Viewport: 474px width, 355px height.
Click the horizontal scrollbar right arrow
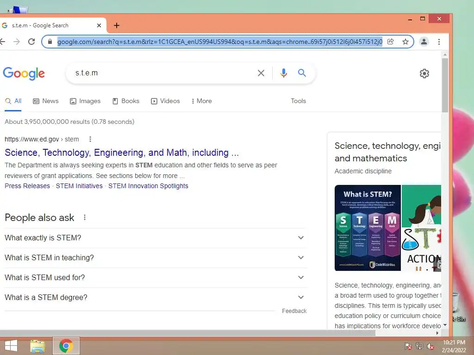click(x=437, y=333)
